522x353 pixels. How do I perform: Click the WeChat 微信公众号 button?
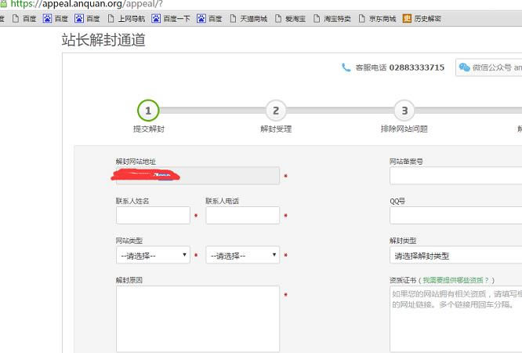tap(490, 67)
